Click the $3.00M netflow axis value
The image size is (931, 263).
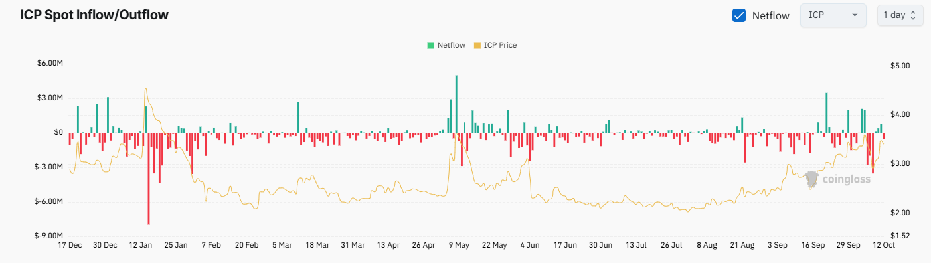pyautogui.click(x=50, y=98)
